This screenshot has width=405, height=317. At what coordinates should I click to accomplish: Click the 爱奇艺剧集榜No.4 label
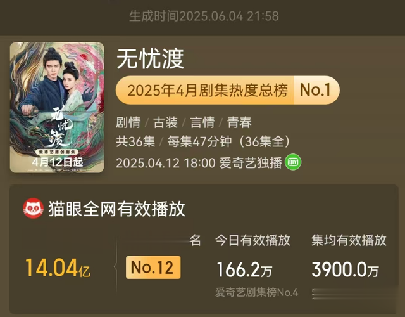click(257, 292)
